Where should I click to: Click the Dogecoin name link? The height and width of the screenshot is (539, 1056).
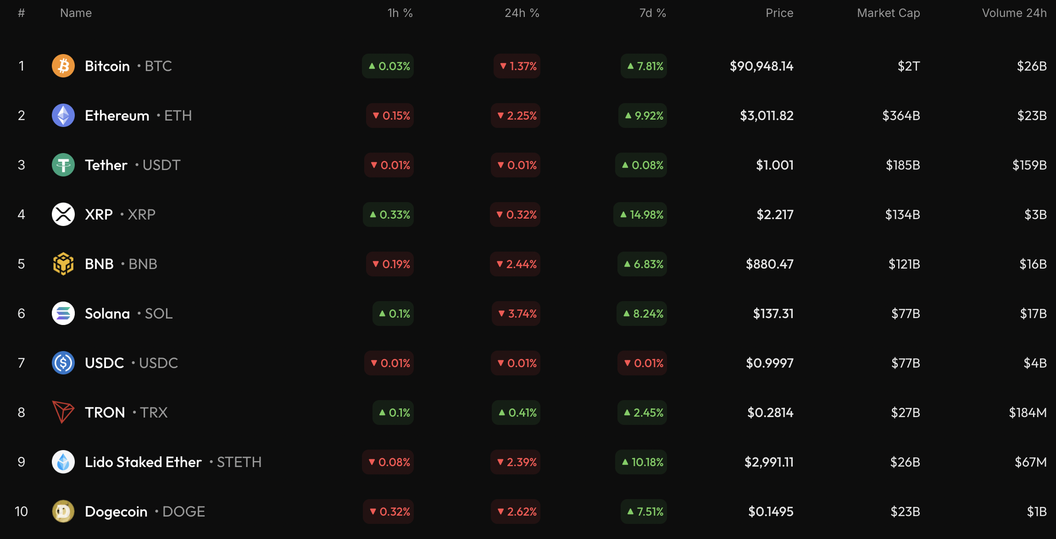pos(116,511)
